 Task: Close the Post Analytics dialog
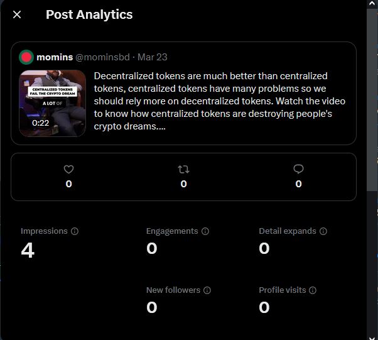17,14
